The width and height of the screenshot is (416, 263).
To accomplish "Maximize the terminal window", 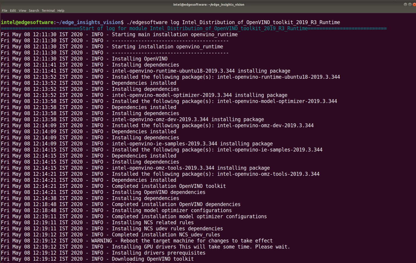I will (410, 4).
